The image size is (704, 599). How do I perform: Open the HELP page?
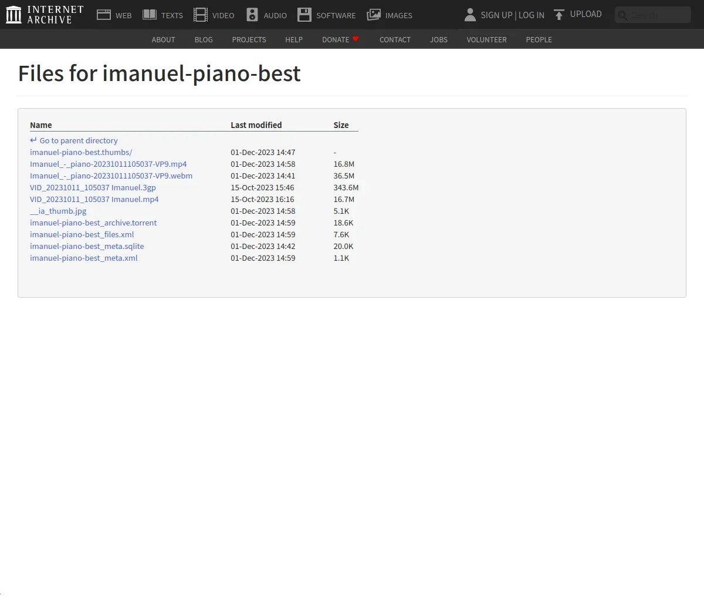click(x=294, y=39)
